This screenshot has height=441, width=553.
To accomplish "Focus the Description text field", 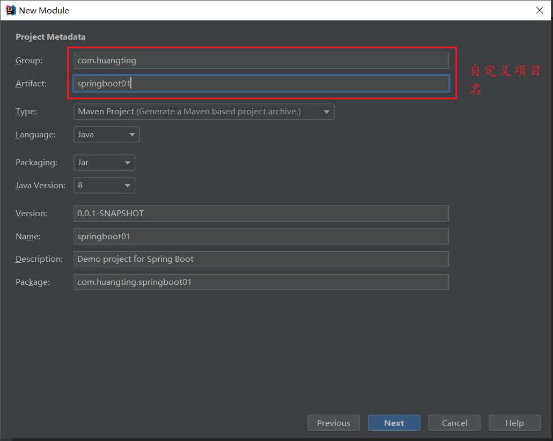I will pos(261,259).
